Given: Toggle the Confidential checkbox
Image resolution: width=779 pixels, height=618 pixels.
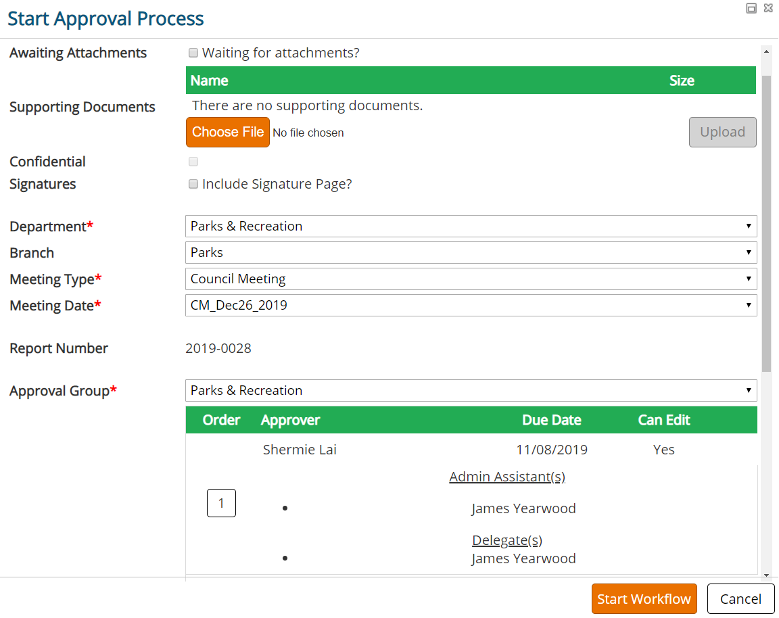Looking at the screenshot, I should click(x=193, y=162).
